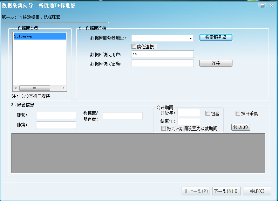
Task: Focus the 数据库访问用户 field
Action: pos(162,54)
